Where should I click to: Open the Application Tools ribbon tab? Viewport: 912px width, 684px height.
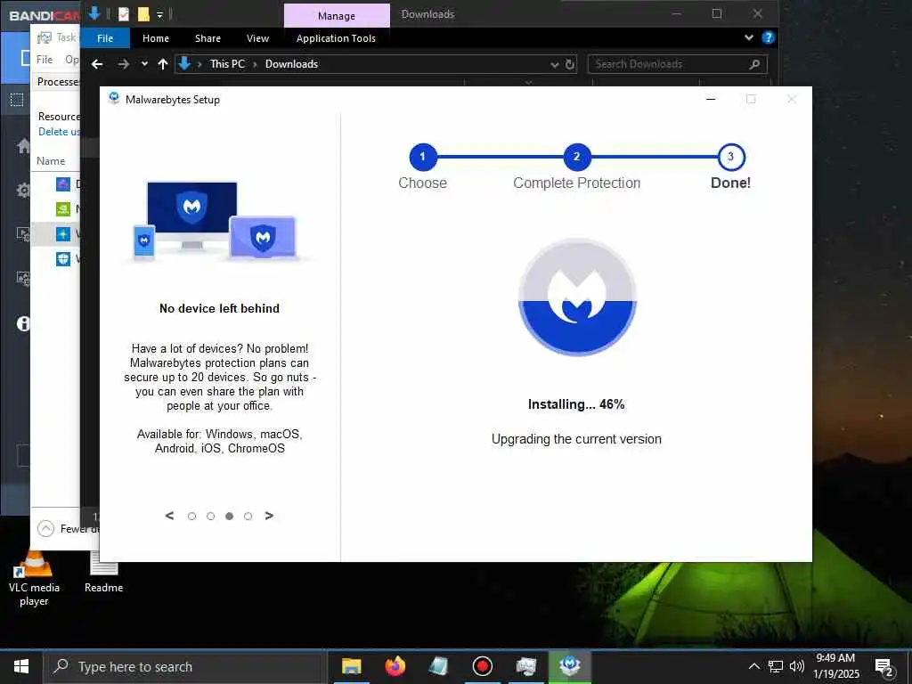[336, 38]
